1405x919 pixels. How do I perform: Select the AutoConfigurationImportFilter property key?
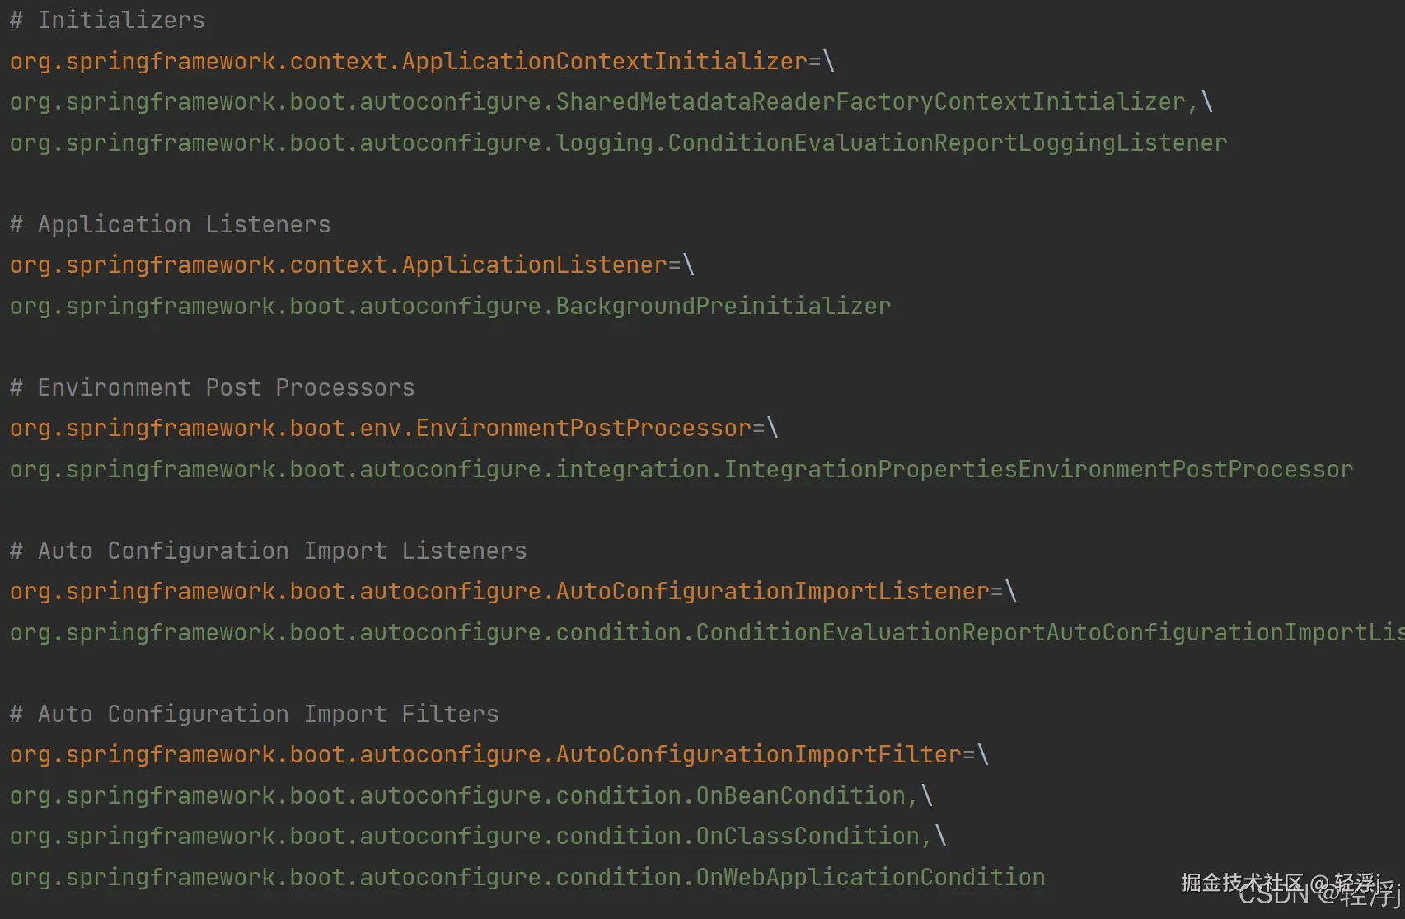[x=486, y=754]
